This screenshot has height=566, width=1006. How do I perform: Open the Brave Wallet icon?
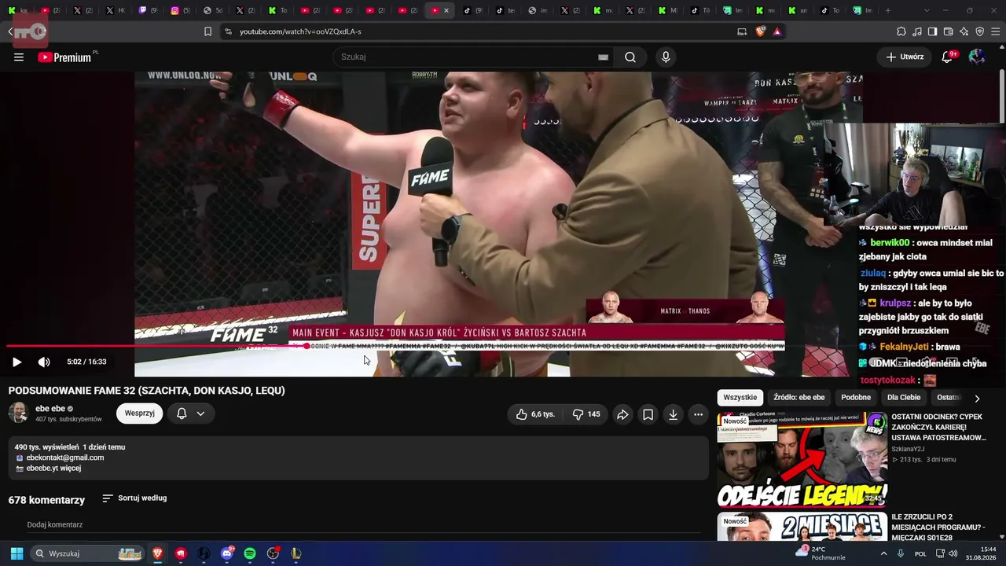(948, 31)
